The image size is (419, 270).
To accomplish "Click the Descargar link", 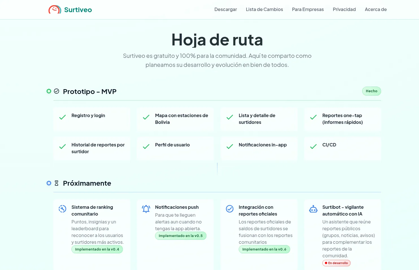I will point(225,9).
